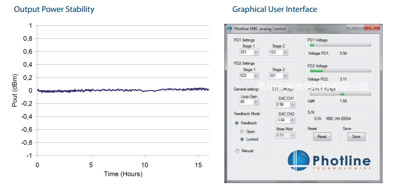Click the PD2 Voltage progress bar
The image size is (393, 192).
[x=340, y=71]
